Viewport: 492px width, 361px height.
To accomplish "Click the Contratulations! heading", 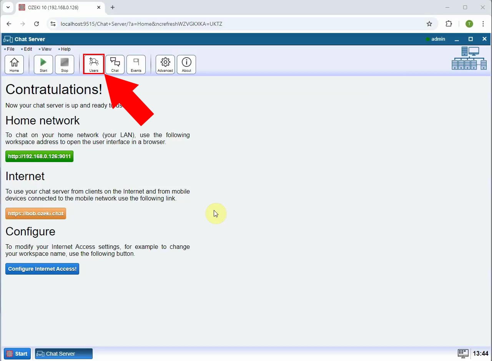I will click(54, 89).
